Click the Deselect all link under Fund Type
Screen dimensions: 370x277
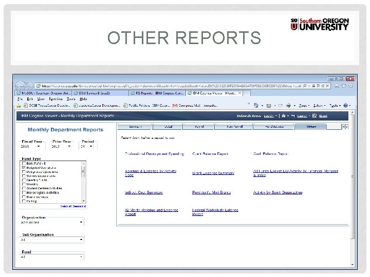coord(79,206)
